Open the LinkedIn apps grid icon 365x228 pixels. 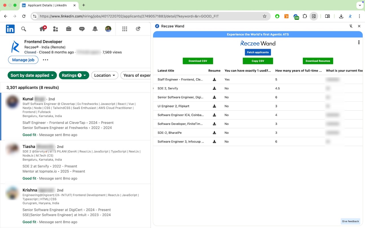click(x=125, y=29)
